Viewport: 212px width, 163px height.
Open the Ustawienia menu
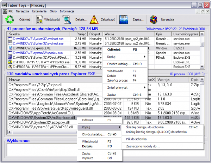click(x=39, y=11)
